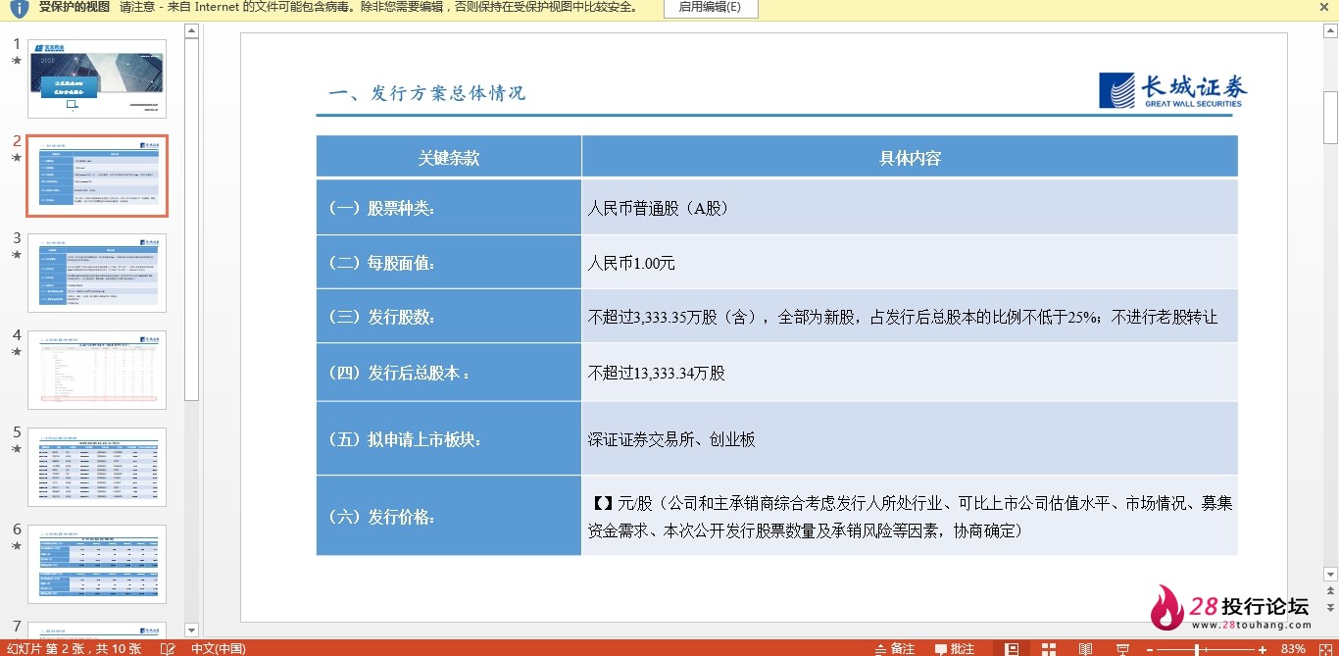
Task: Click the cell starting 【】元/股
Action: [x=910, y=517]
